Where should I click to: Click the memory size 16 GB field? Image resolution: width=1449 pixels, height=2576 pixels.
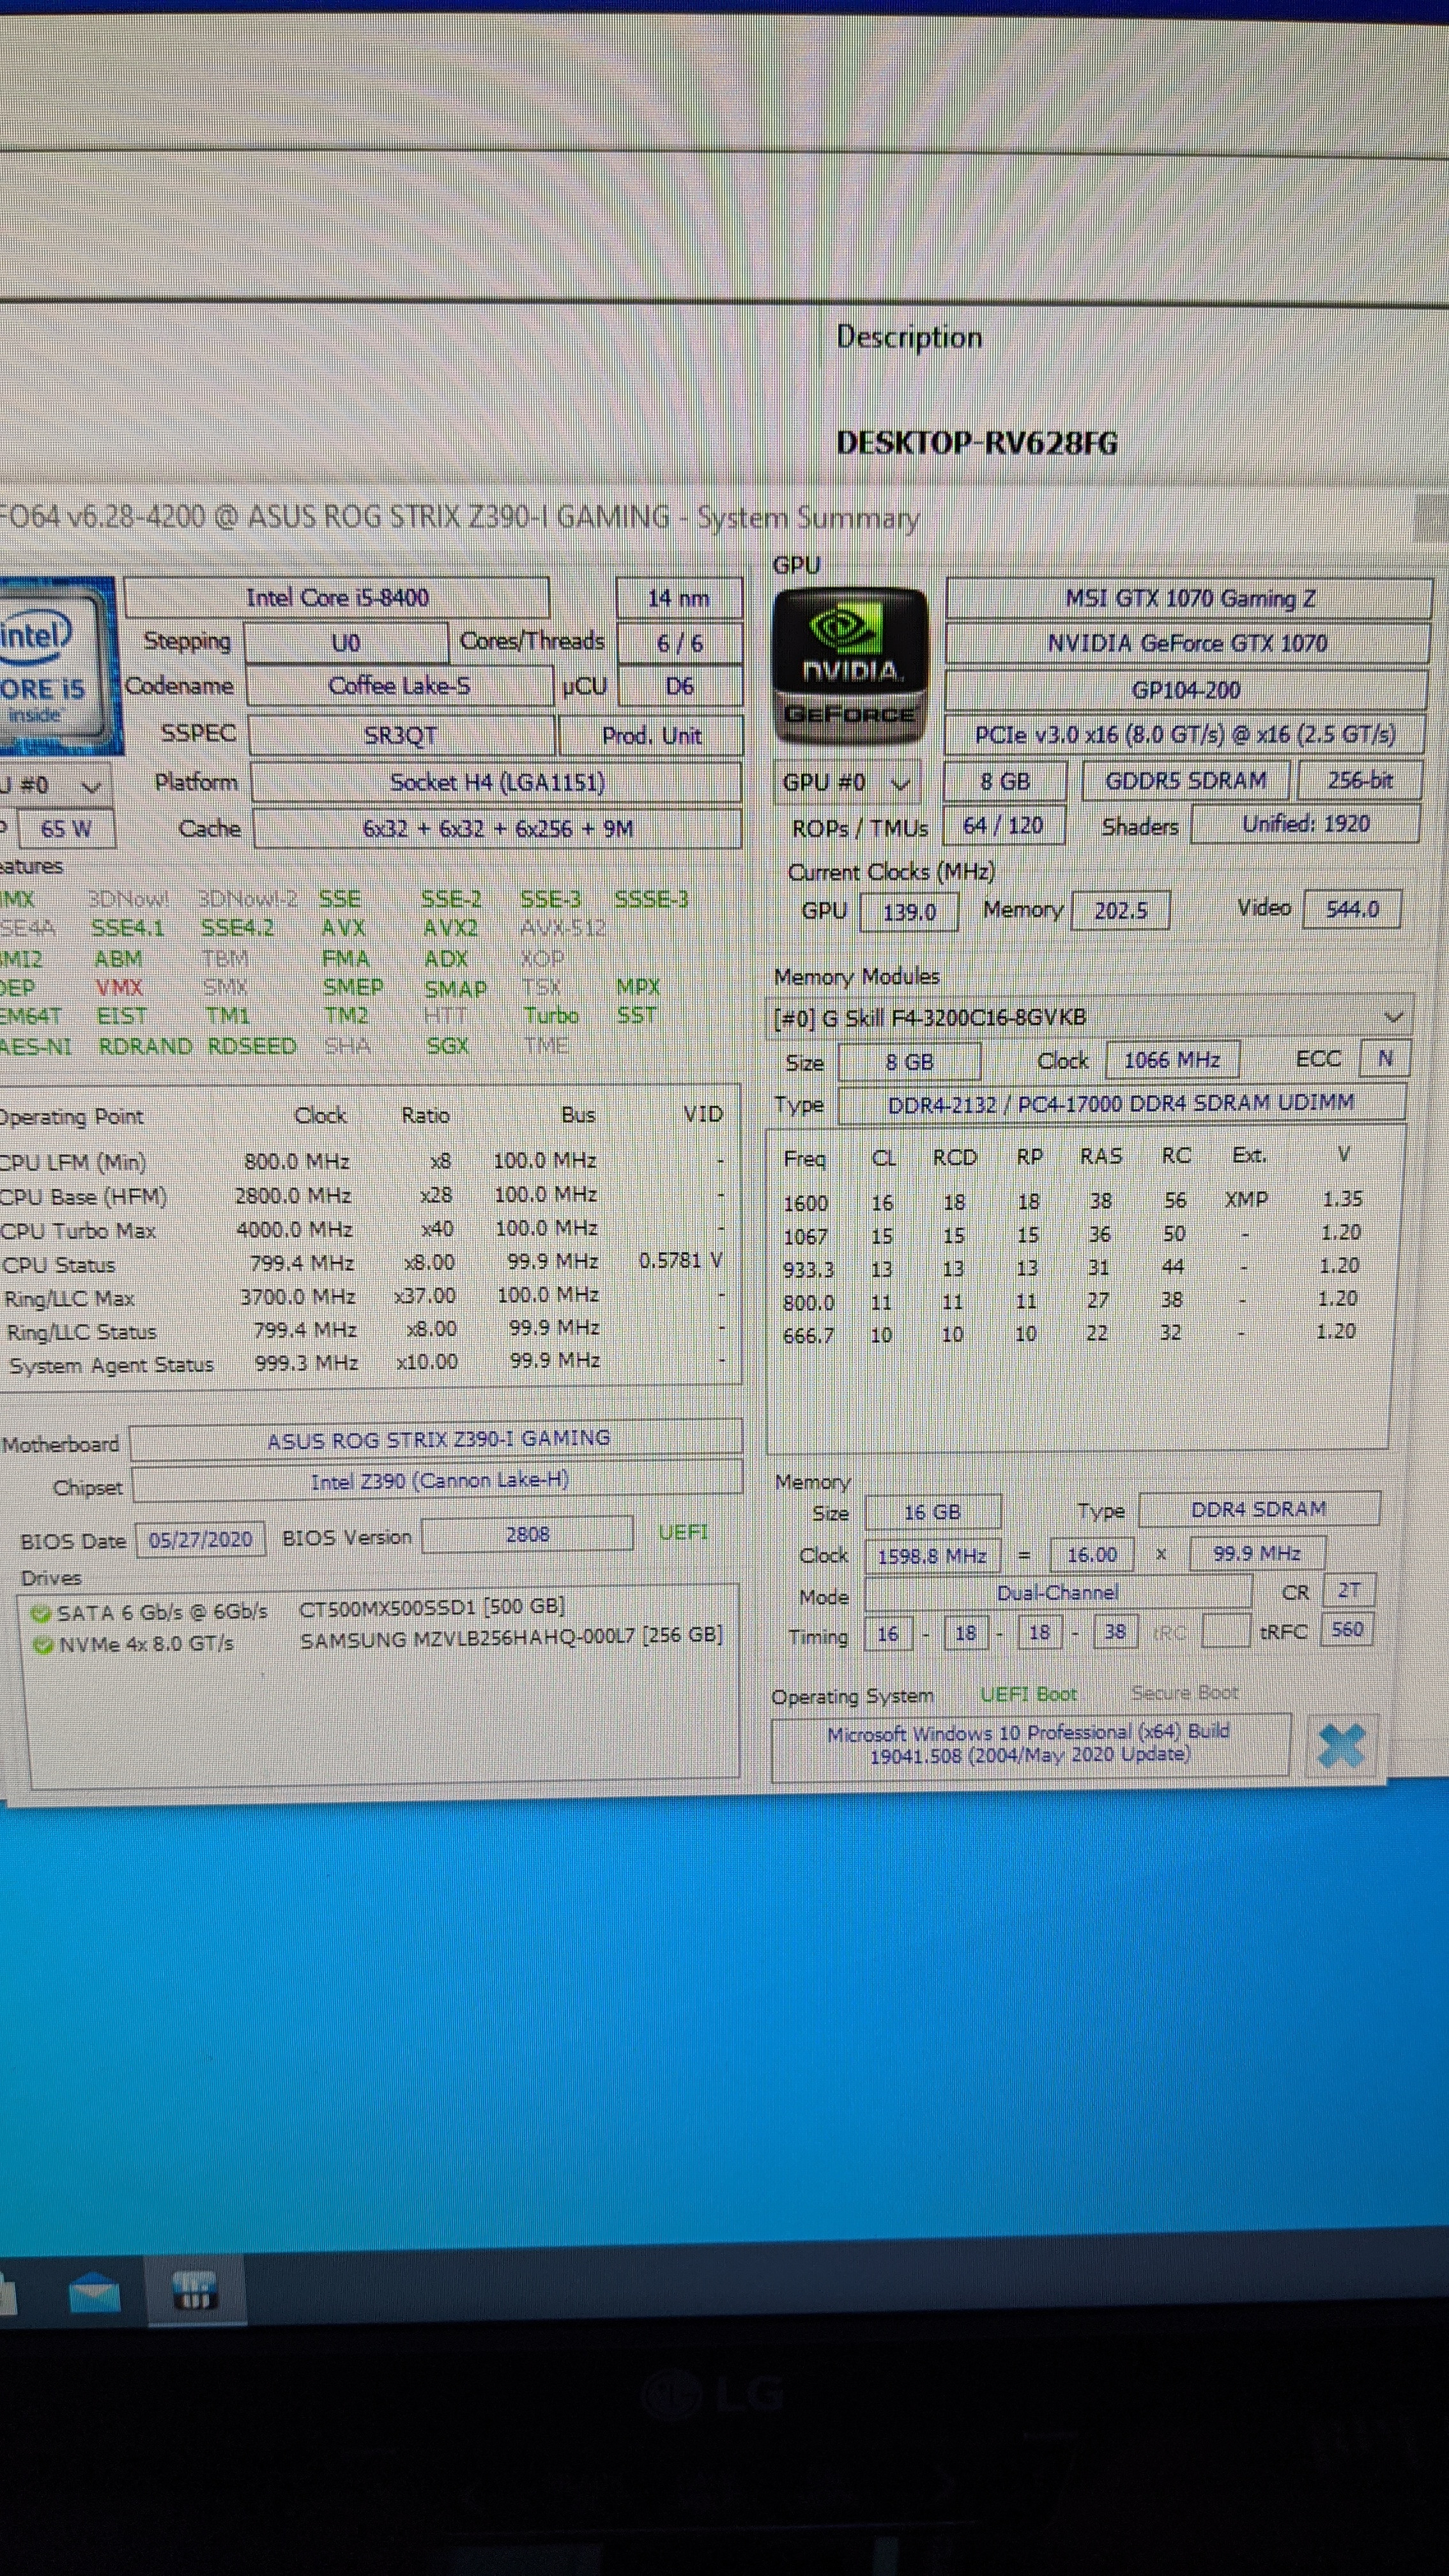click(x=932, y=1512)
